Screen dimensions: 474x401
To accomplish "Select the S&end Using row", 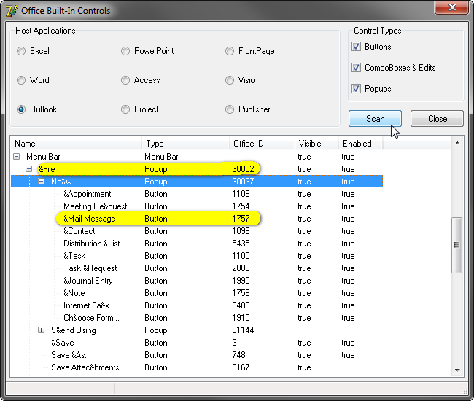I will pyautogui.click(x=197, y=330).
